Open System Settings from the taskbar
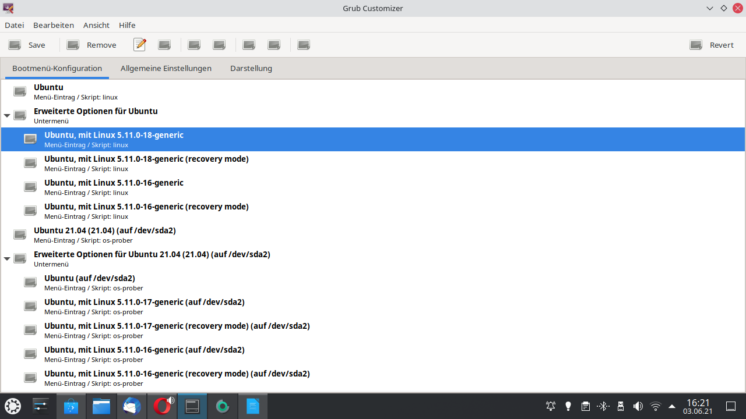746x419 pixels. point(41,406)
